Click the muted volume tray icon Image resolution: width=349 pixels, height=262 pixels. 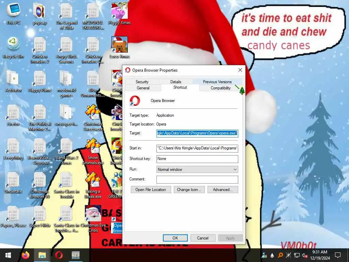click(304, 255)
